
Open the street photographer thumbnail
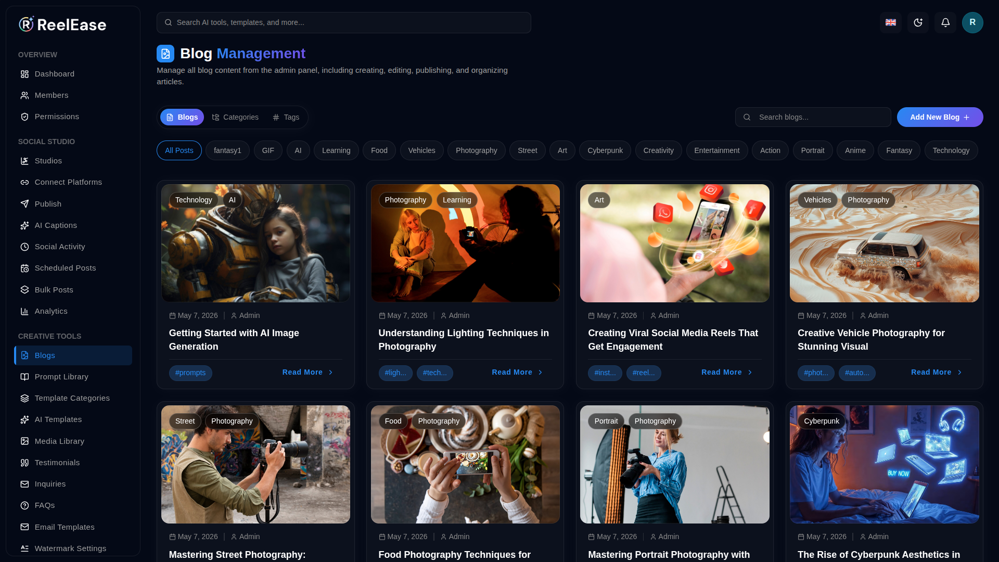click(255, 464)
